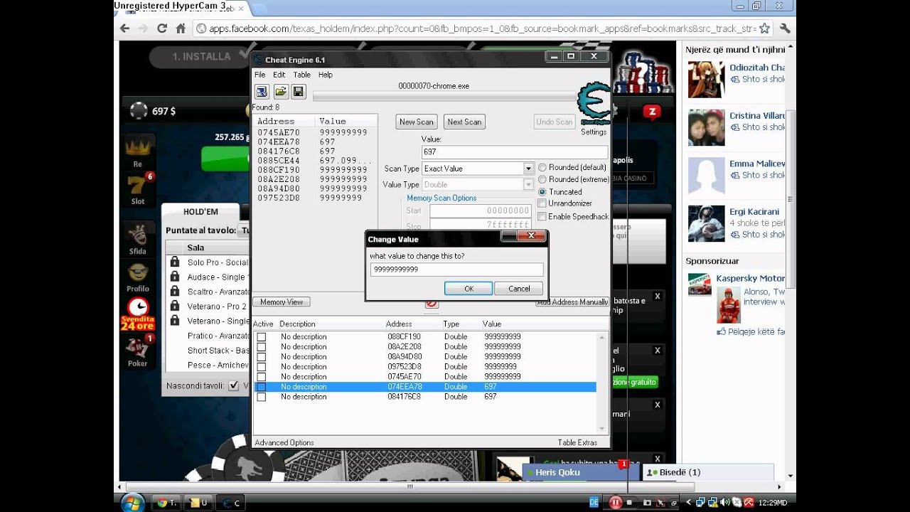
Task: Open the process list computer icon
Action: click(262, 91)
